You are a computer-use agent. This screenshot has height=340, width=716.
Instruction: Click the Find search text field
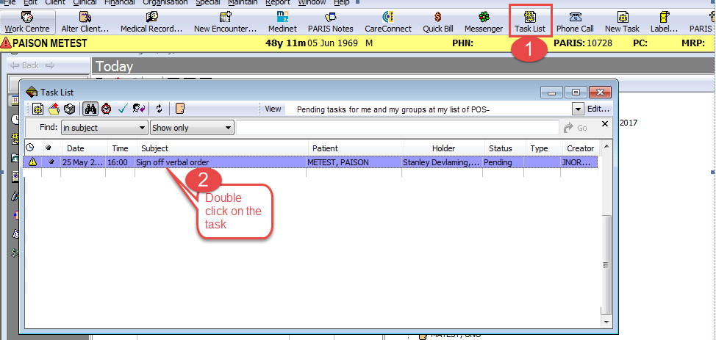point(397,128)
